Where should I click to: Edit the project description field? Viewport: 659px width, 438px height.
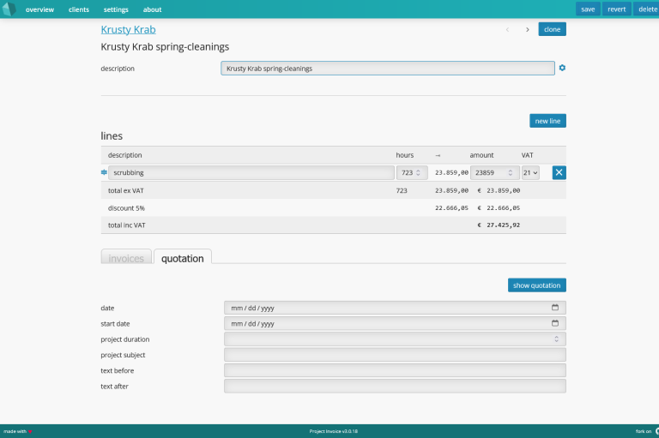(x=388, y=69)
